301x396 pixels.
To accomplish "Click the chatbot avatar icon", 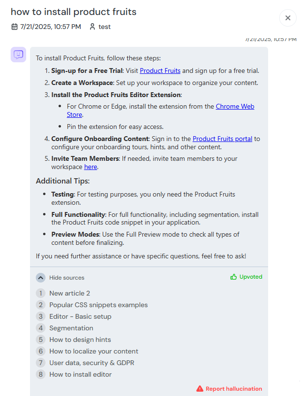I will coord(18,55).
